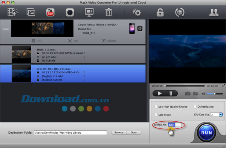The height and width of the screenshot is (148, 226).
Task: Enable the Safe Mode checkbox
Action: tap(156, 114)
